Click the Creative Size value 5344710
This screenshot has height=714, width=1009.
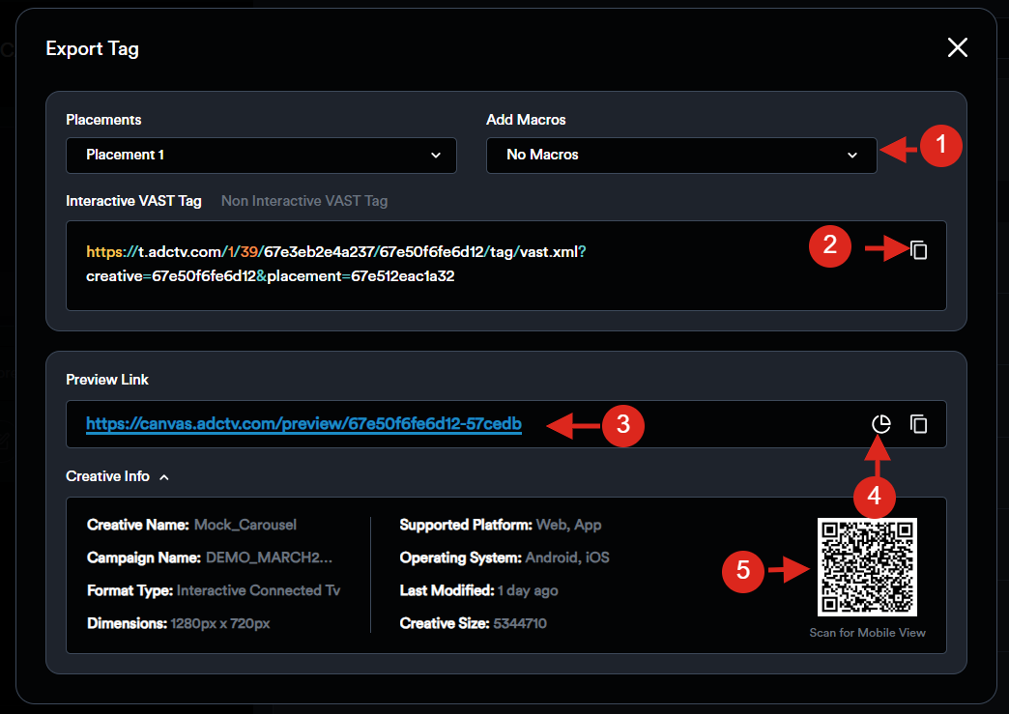coord(520,623)
